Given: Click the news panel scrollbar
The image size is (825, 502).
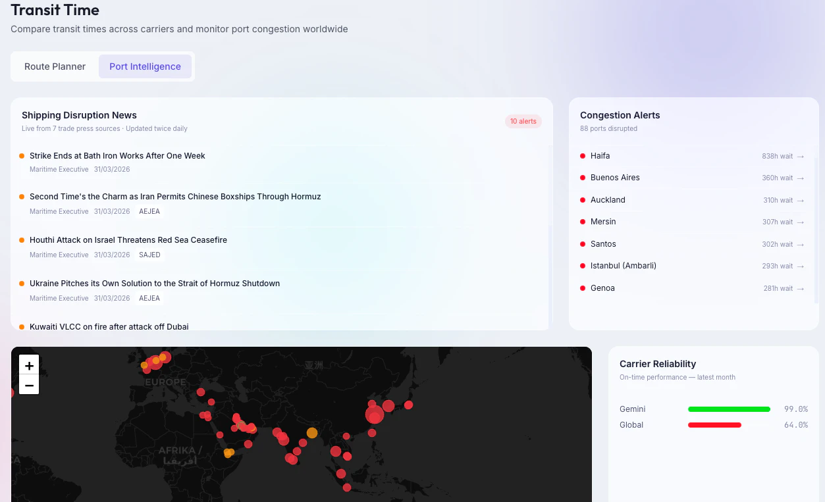Looking at the screenshot, I should (550, 237).
